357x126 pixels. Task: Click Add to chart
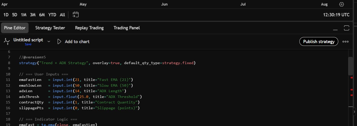(x=77, y=42)
